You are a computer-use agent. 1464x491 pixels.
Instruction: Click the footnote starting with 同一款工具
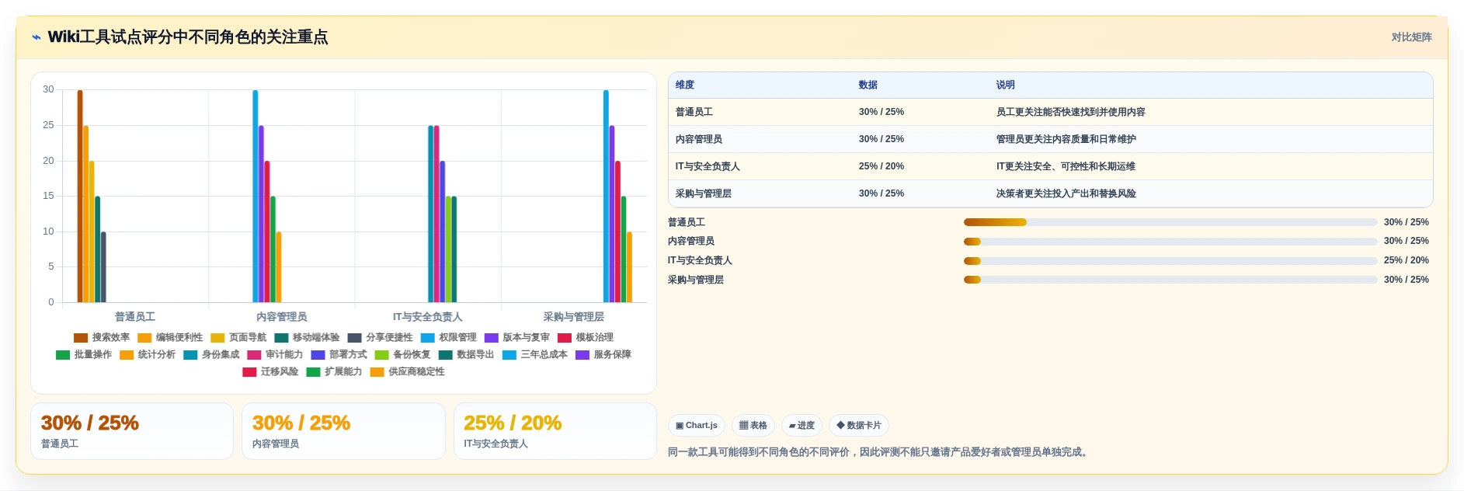[x=880, y=452]
